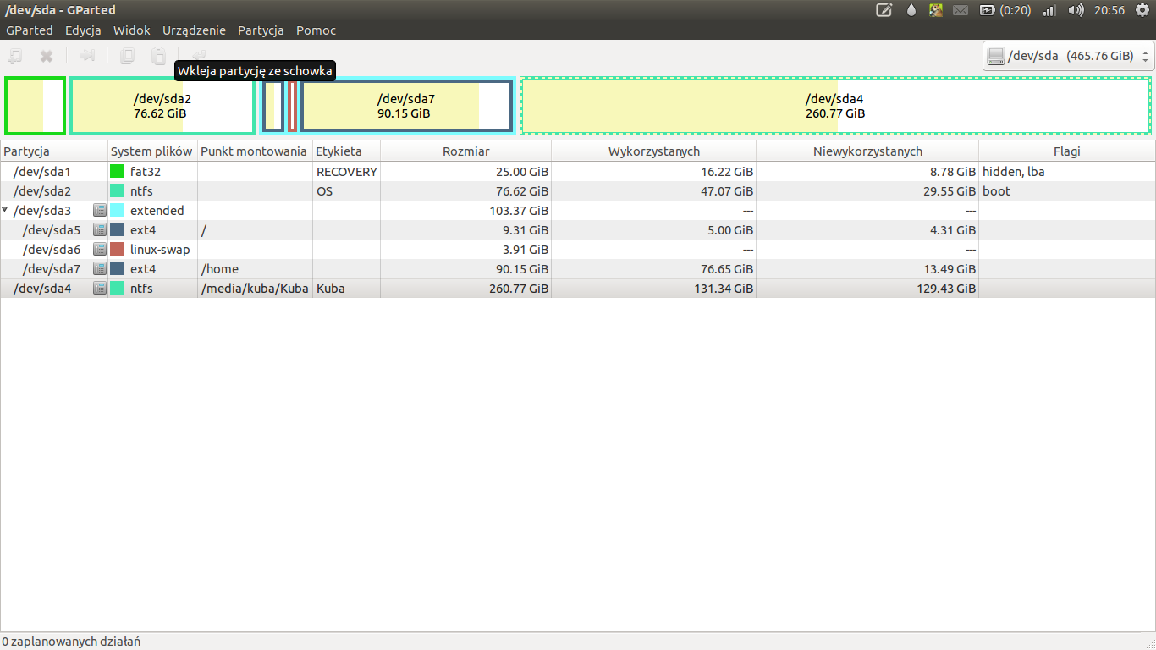Sort by the System plików column header
1156x650 pixels.
coord(153,151)
